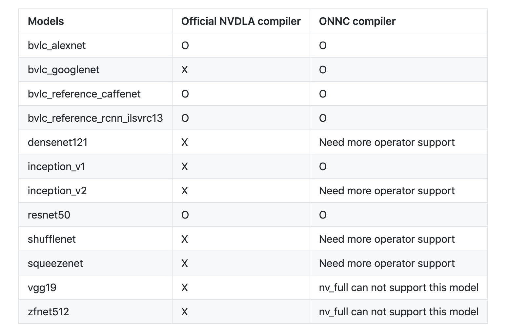Screen dimensions: 509x333
Task: Select the inception_v1 model name
Action: 57,166
